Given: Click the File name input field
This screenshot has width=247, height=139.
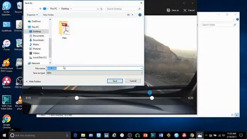Looking at the screenshot, I should click(93, 68).
